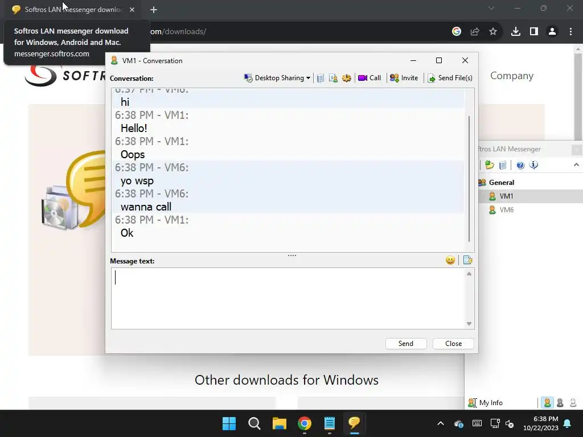Show hidden system tray icons
The width and height of the screenshot is (583, 437).
[x=441, y=423]
